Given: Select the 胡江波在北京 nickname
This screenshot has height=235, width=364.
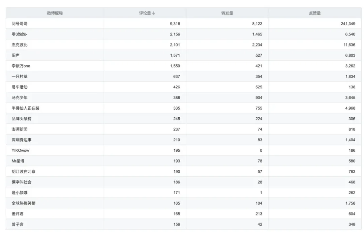Looking at the screenshot, I should coord(24,172).
